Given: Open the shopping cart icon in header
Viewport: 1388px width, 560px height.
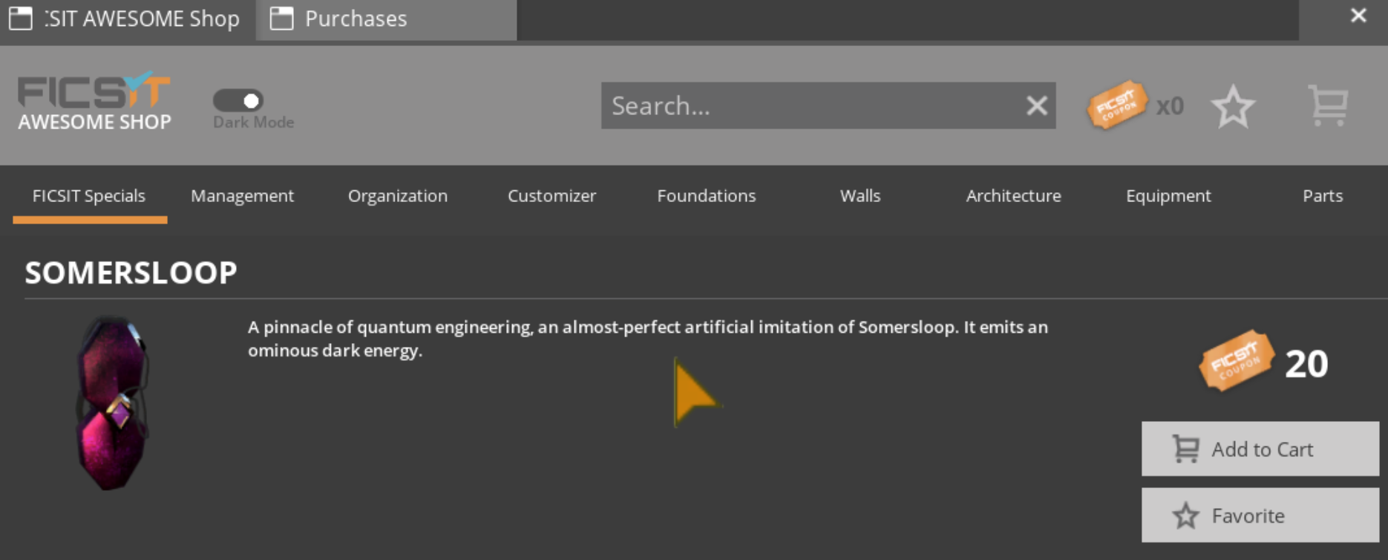Looking at the screenshot, I should tap(1328, 105).
